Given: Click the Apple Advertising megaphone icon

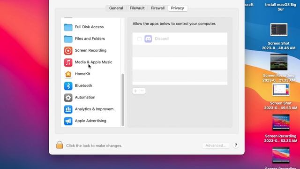Looking at the screenshot, I should (68, 121).
